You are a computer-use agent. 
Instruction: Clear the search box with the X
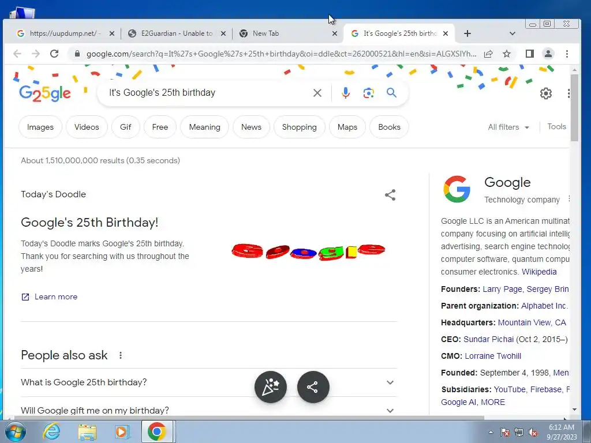click(x=317, y=93)
